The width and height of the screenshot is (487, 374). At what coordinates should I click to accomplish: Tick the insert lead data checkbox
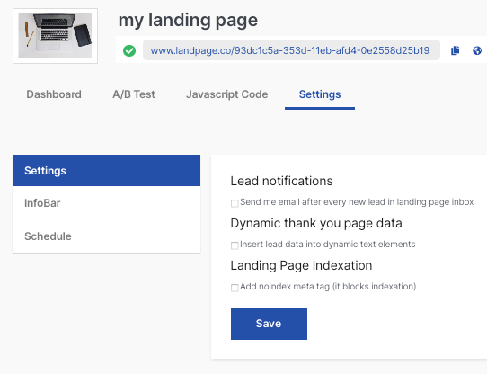(235, 245)
